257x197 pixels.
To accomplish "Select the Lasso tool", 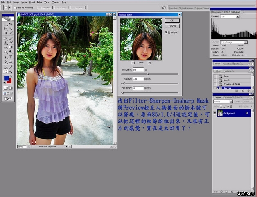I will pos(5,28).
